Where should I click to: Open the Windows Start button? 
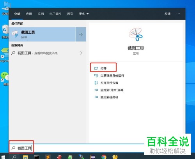click(x=3, y=157)
